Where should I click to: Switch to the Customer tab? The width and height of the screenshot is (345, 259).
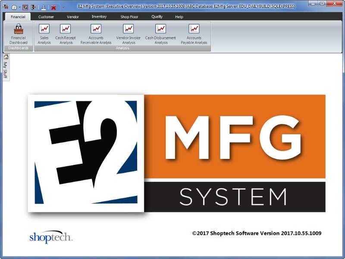(46, 17)
